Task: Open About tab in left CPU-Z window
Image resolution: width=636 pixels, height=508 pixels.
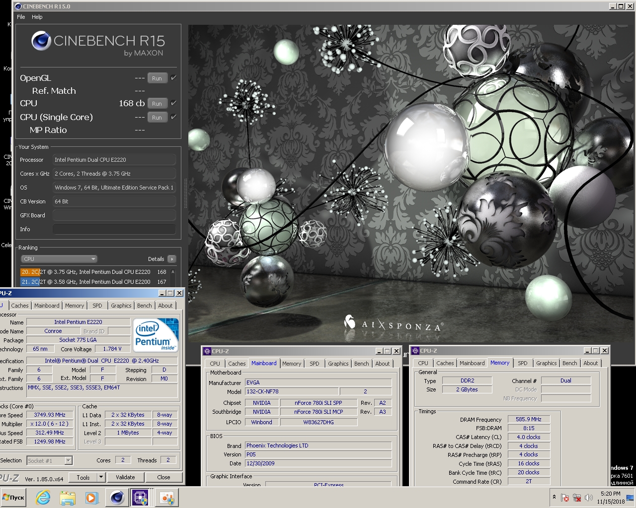Action: point(165,306)
